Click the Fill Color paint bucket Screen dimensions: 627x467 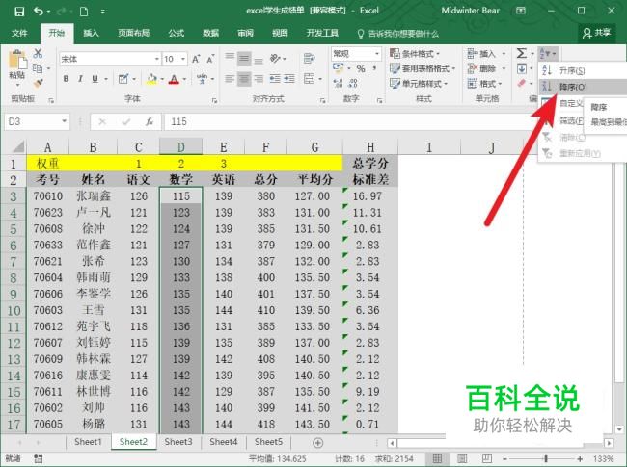(x=152, y=79)
